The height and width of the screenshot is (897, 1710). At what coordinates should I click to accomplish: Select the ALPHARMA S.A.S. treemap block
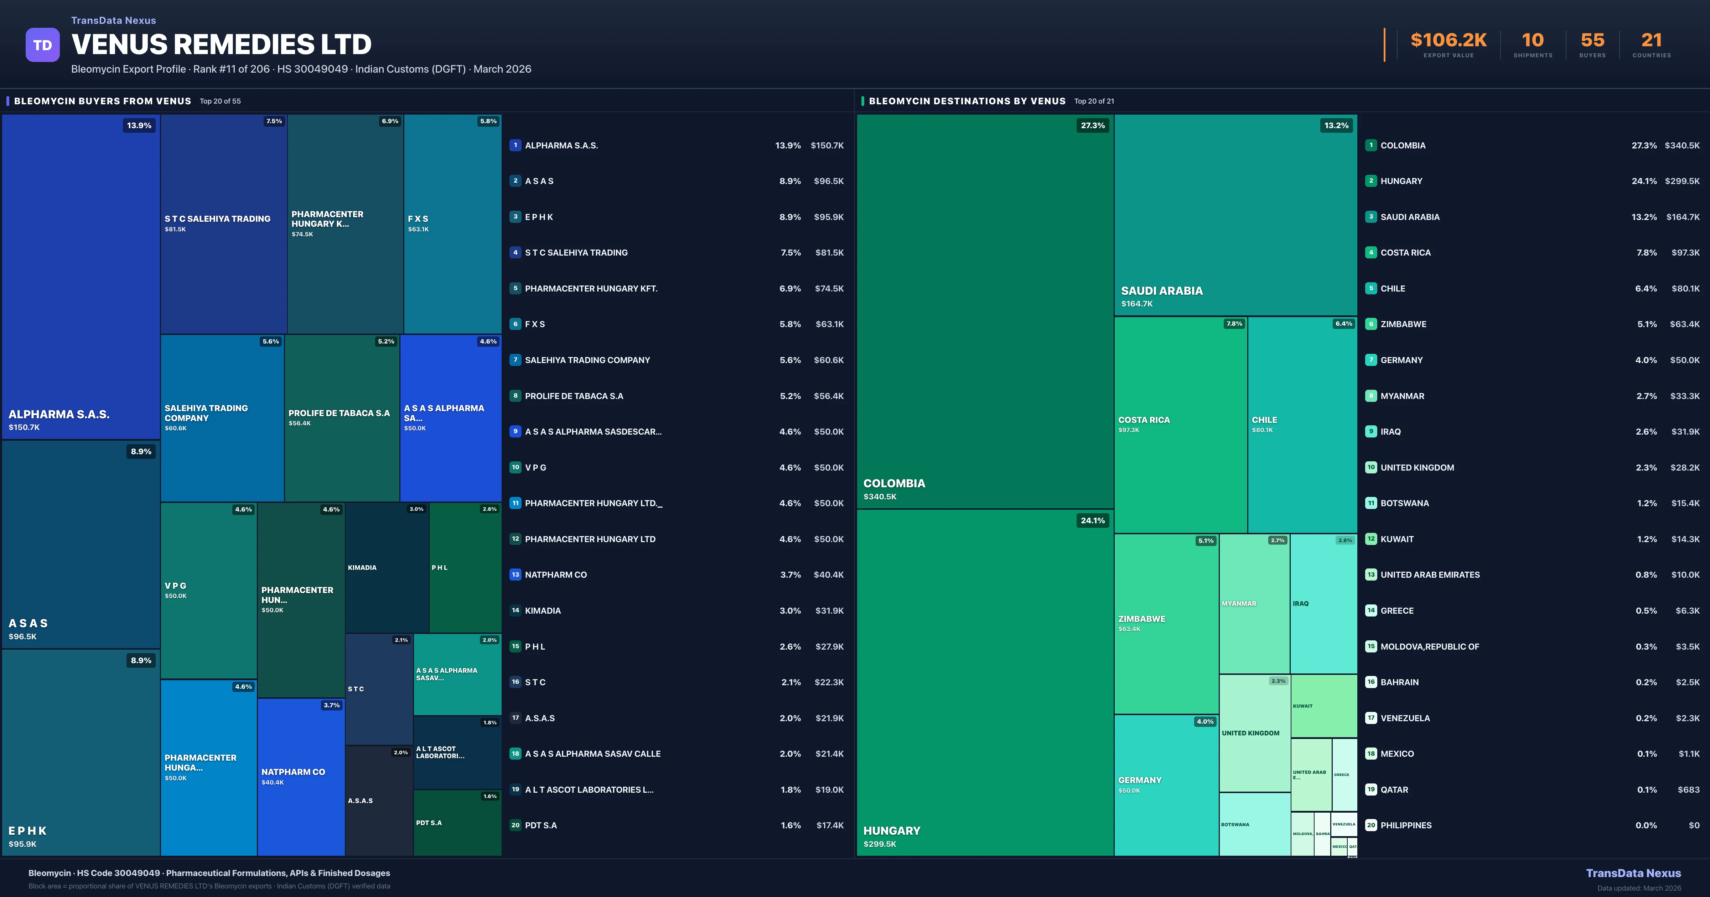click(81, 276)
